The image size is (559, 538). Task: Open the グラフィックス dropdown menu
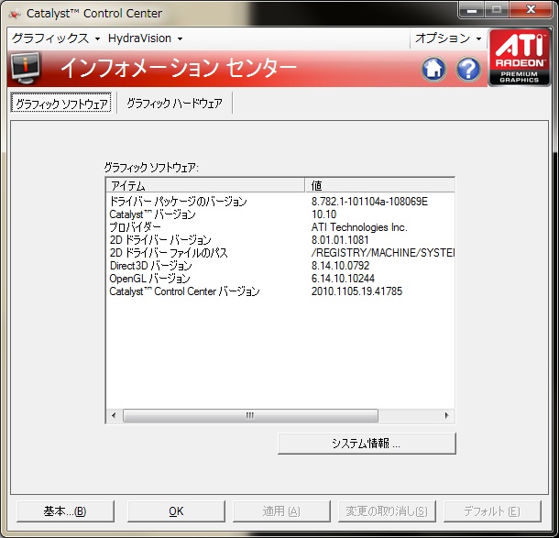point(56,38)
